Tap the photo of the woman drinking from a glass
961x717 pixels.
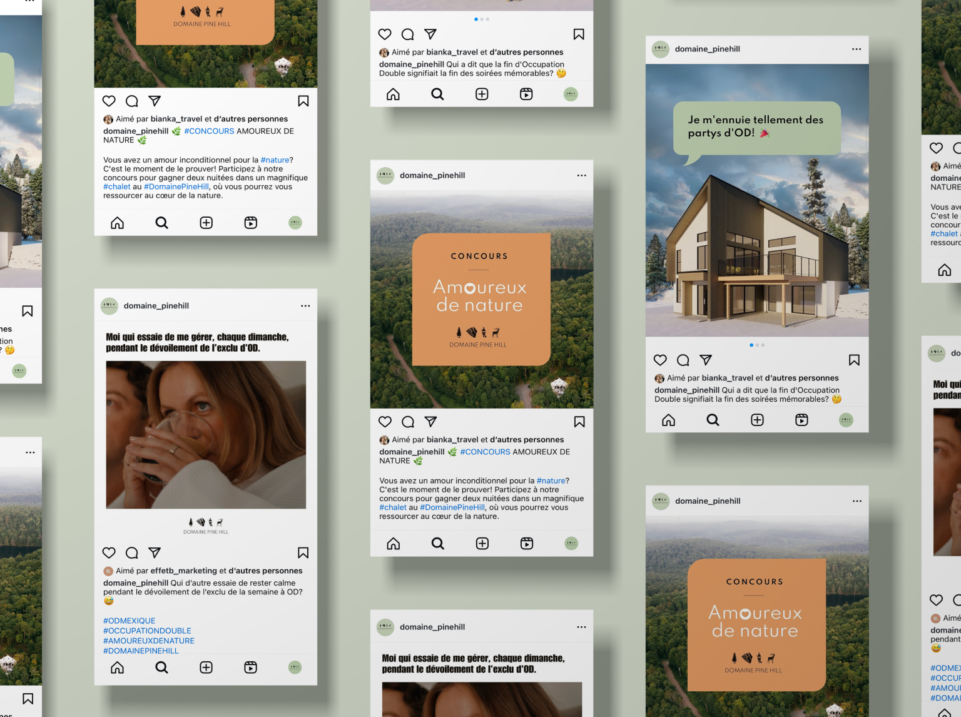click(206, 434)
